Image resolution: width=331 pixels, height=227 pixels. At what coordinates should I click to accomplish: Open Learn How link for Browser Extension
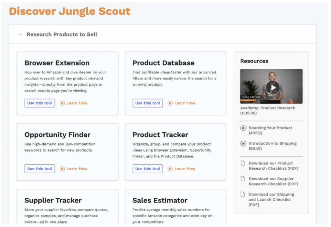click(x=77, y=103)
